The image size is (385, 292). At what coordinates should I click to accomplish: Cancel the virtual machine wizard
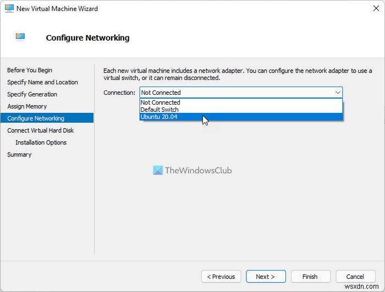coord(355,277)
